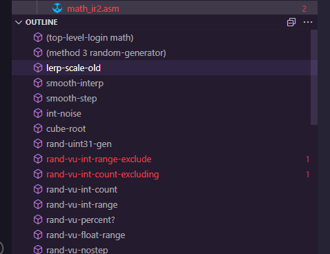330x254 pixels.
Task: Click the Outline vertical scrollbar thumb
Action: coord(314,77)
